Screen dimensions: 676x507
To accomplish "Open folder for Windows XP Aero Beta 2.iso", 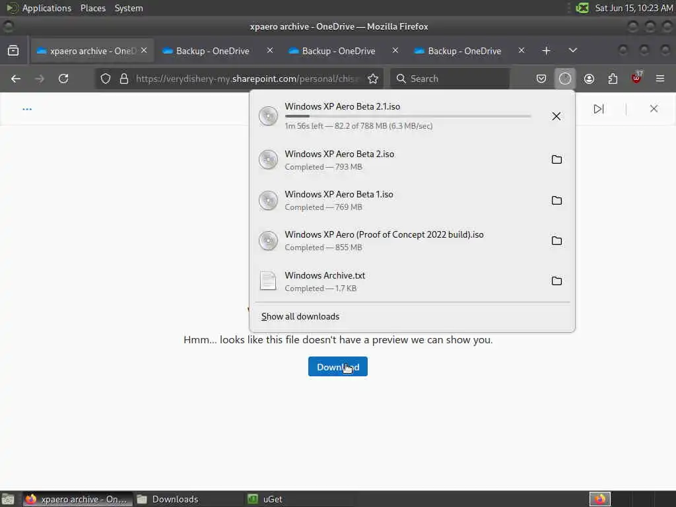I will (557, 160).
